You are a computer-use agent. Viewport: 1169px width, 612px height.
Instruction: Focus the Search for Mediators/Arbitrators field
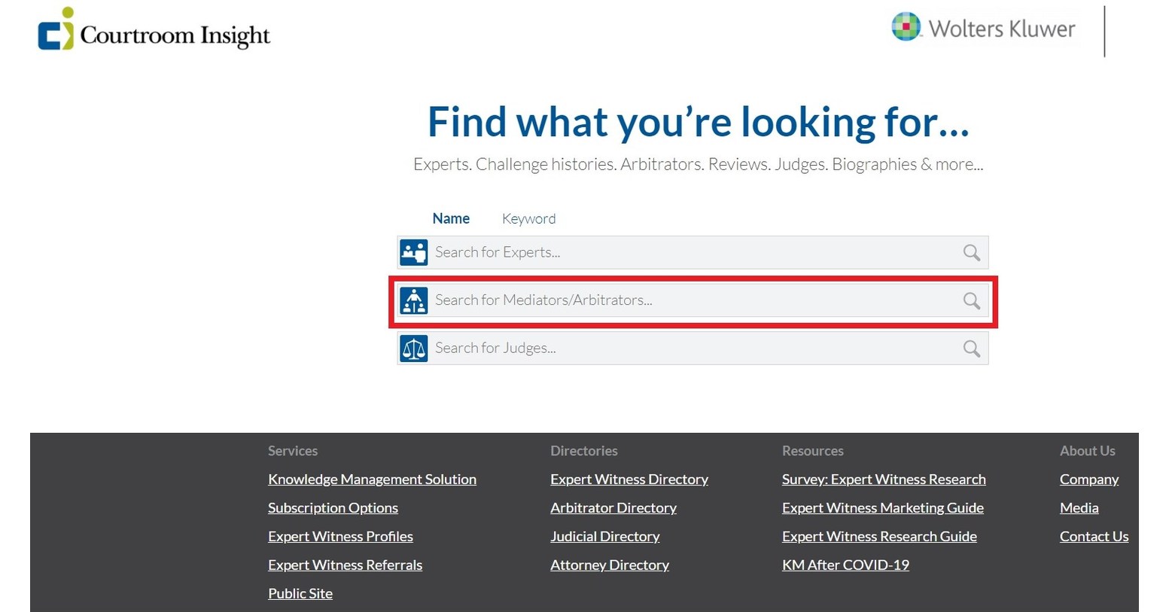pos(693,300)
